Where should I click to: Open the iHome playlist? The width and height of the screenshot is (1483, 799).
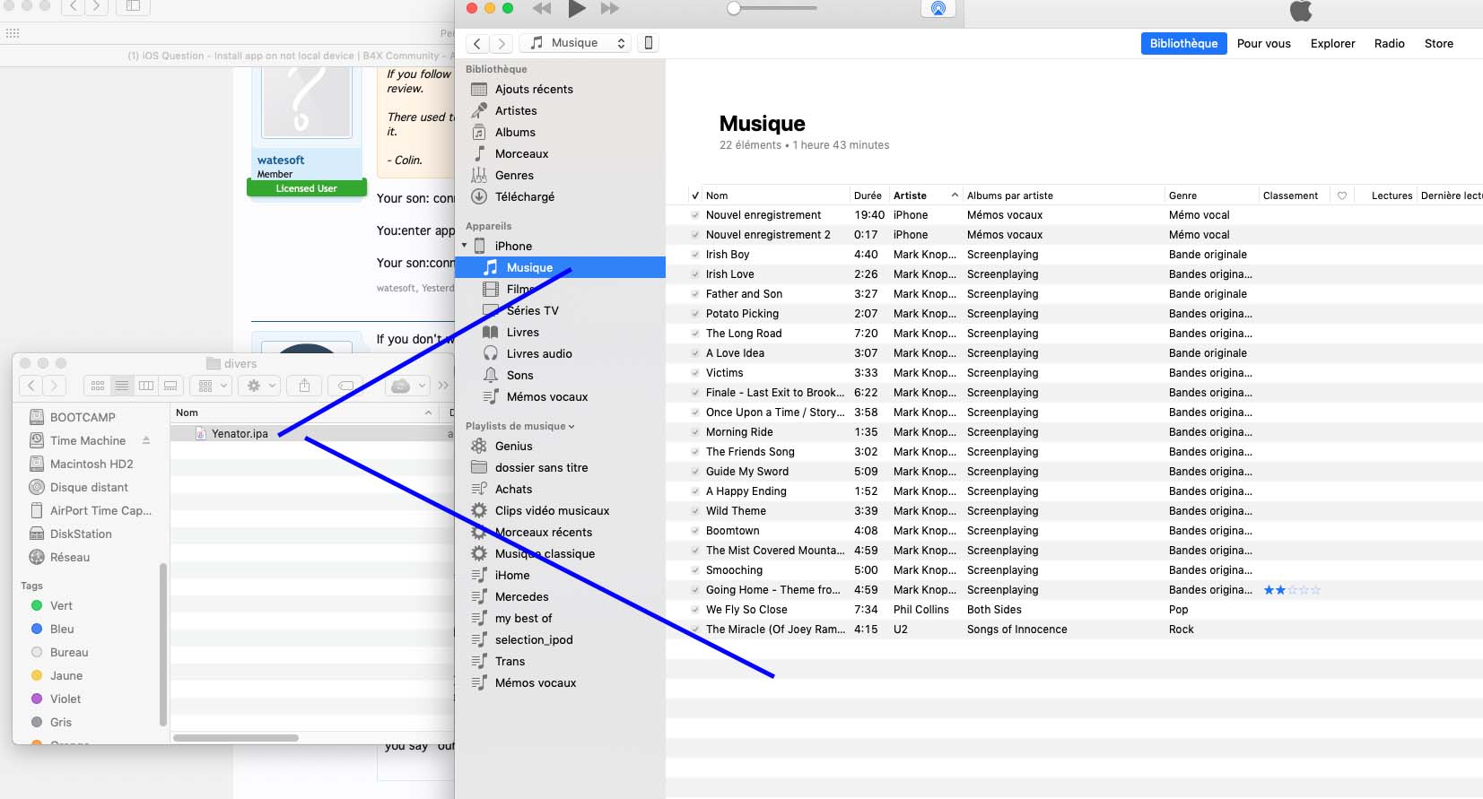pyautogui.click(x=512, y=575)
